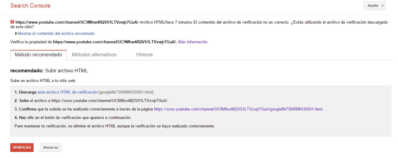Image resolution: width=398 pixels, height=158 pixels.
Task: Open the Historia tab
Action: tap(144, 55)
